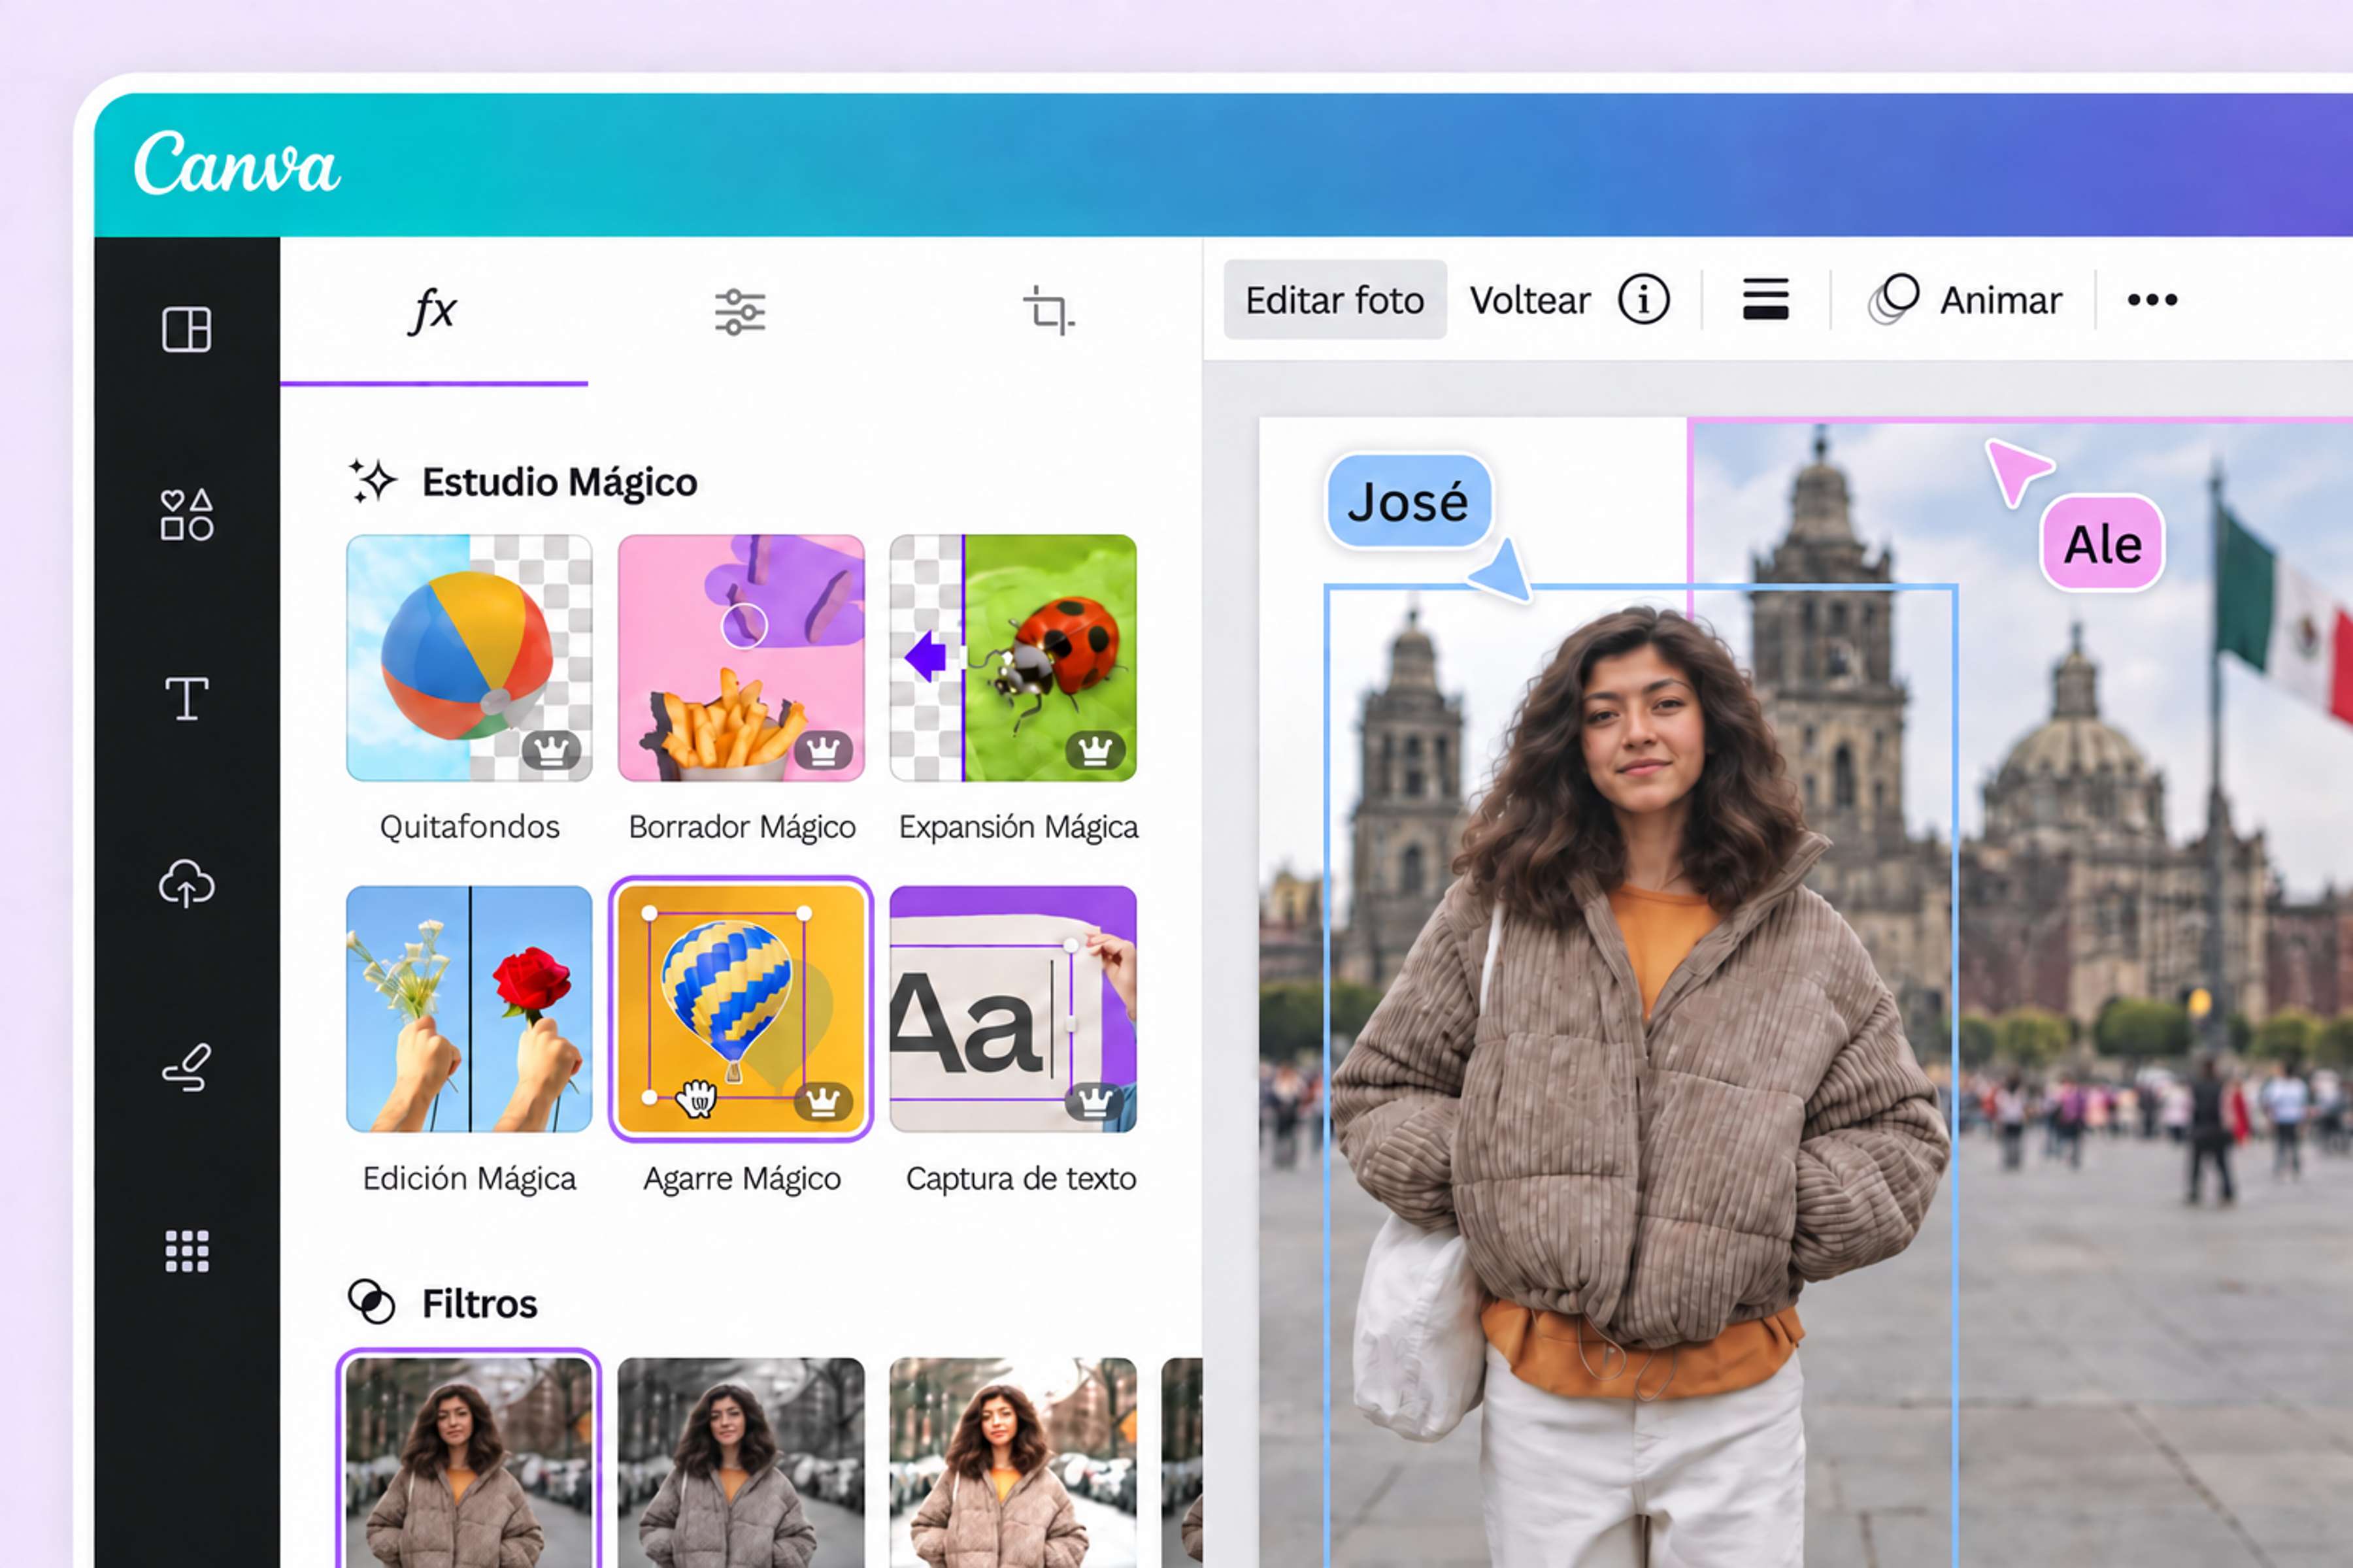Click the Estudio Mágico sparkle icon
Image resolution: width=2353 pixels, height=1568 pixels.
pos(372,481)
